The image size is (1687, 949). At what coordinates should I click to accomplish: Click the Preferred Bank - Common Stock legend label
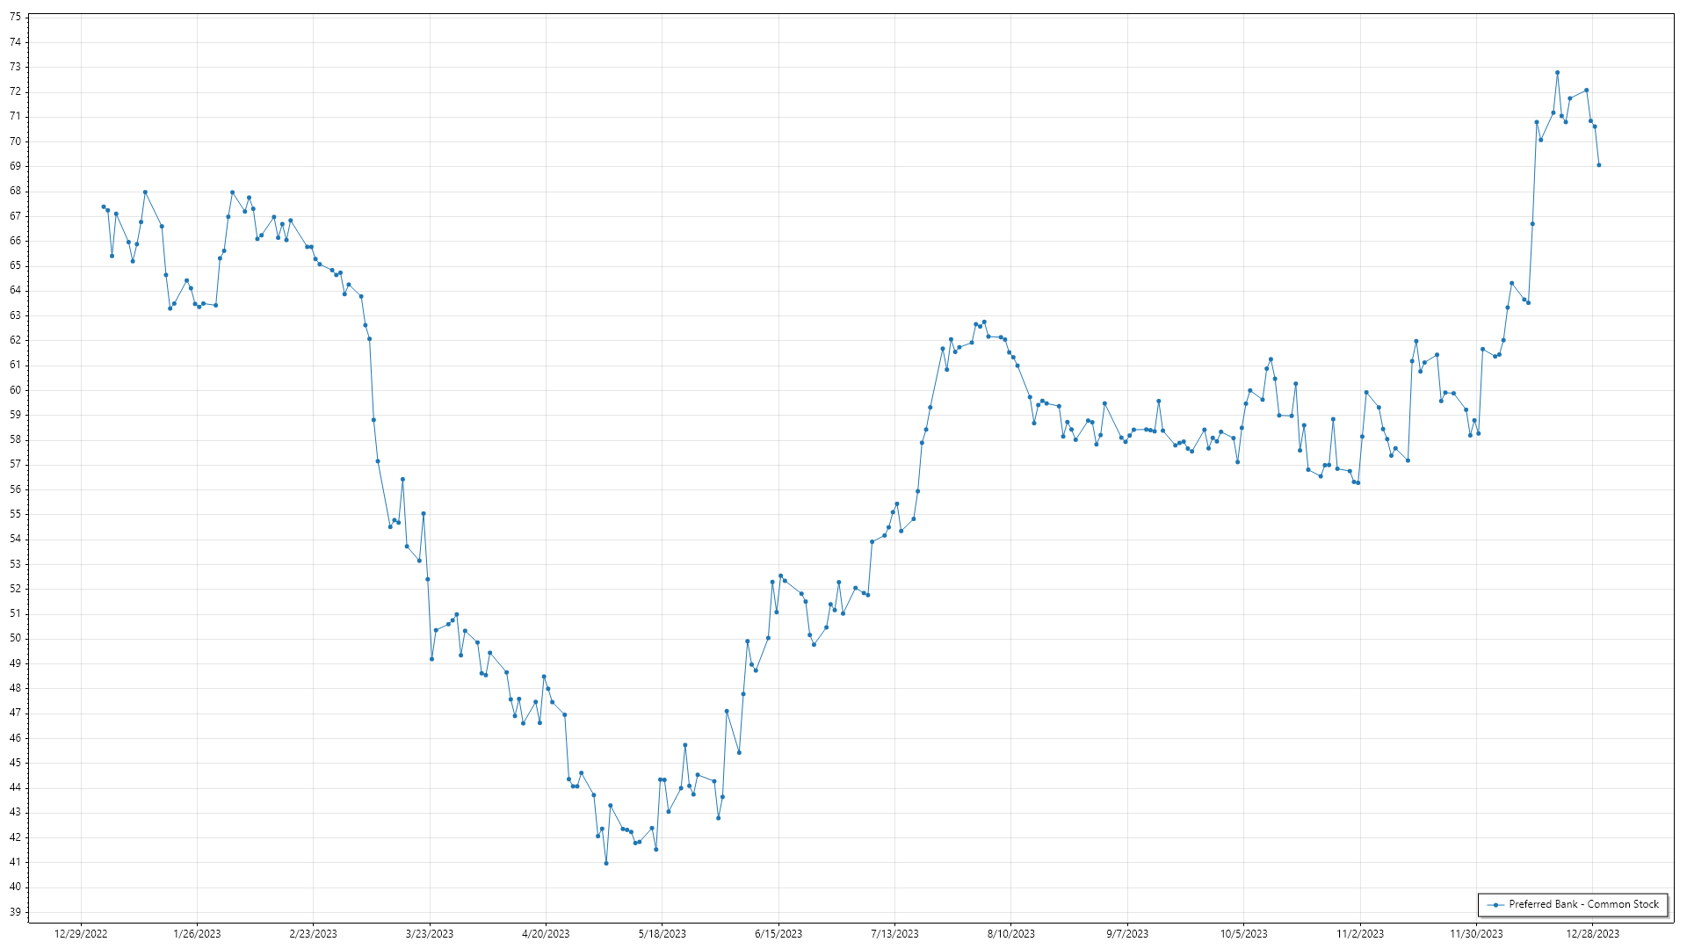pos(1583,904)
